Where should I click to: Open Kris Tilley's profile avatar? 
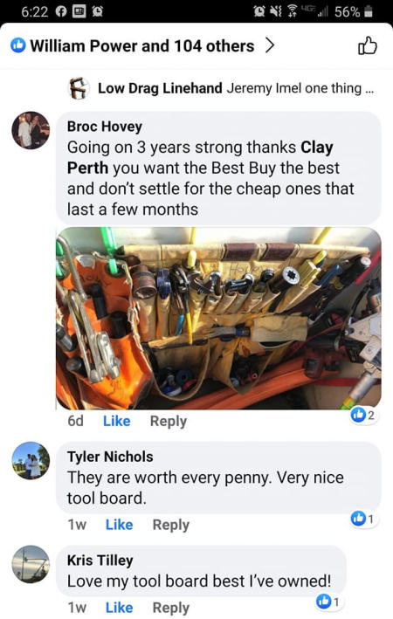(x=31, y=564)
